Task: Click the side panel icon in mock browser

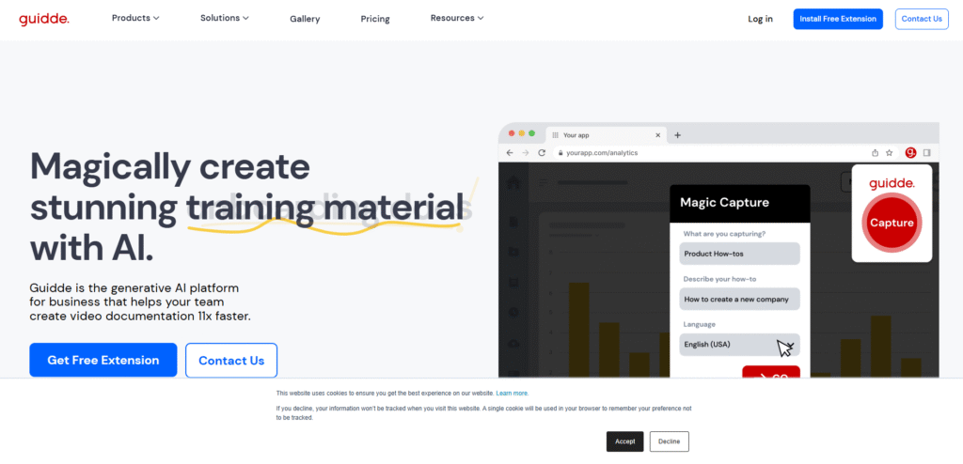Action: point(926,152)
